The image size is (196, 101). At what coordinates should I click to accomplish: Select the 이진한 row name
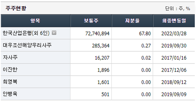point(10,70)
